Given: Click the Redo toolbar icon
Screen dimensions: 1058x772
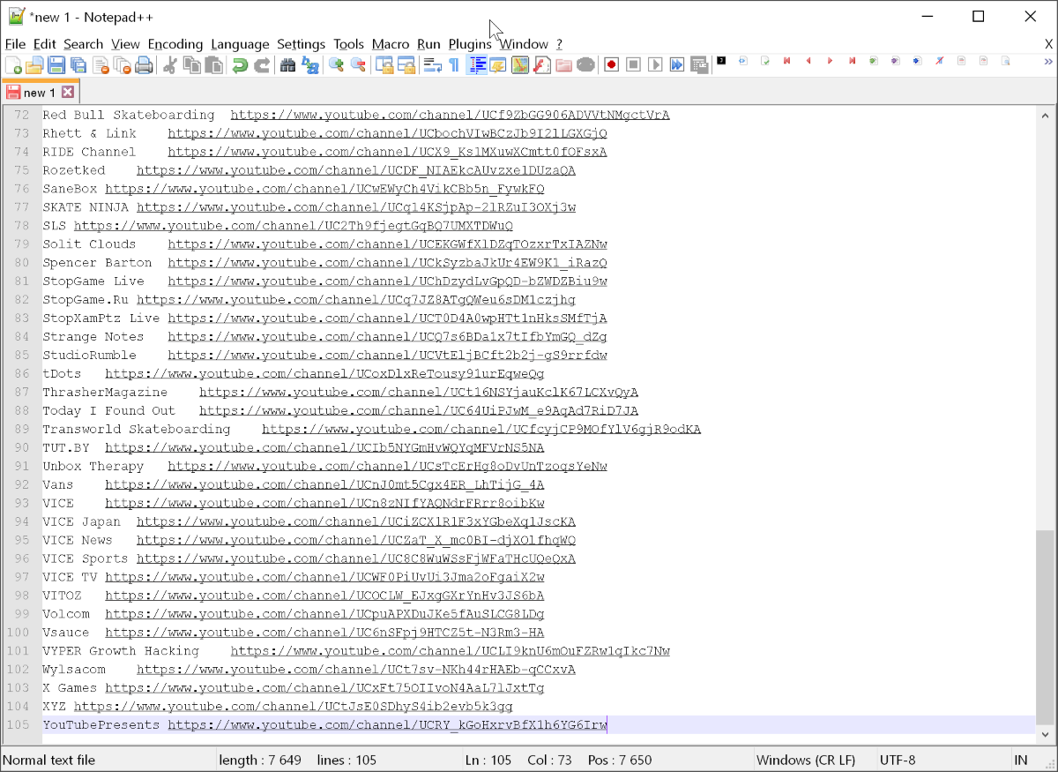Looking at the screenshot, I should tap(262, 64).
